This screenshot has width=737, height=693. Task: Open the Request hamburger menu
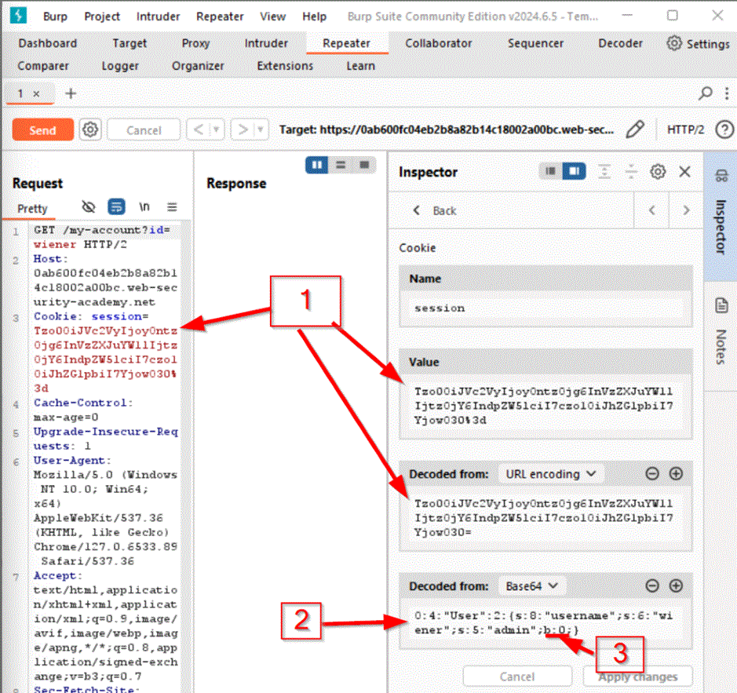tap(172, 207)
